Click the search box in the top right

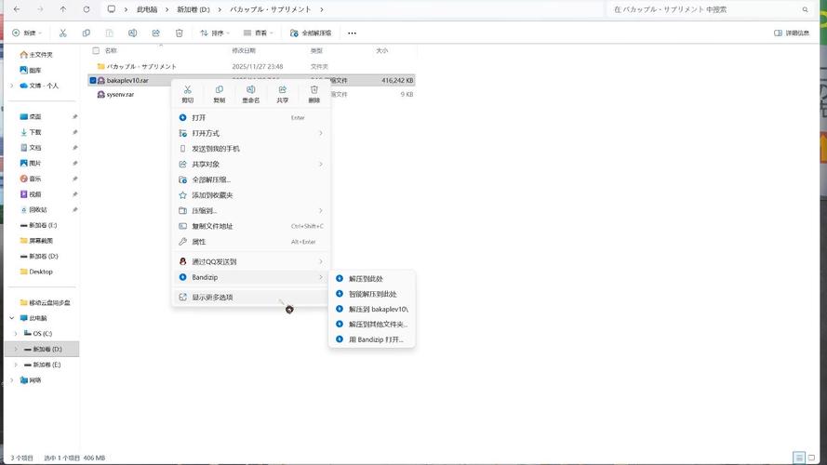coord(707,9)
